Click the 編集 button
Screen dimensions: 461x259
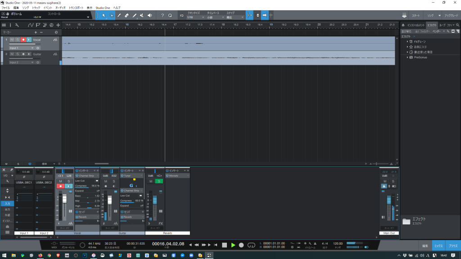[425, 246]
